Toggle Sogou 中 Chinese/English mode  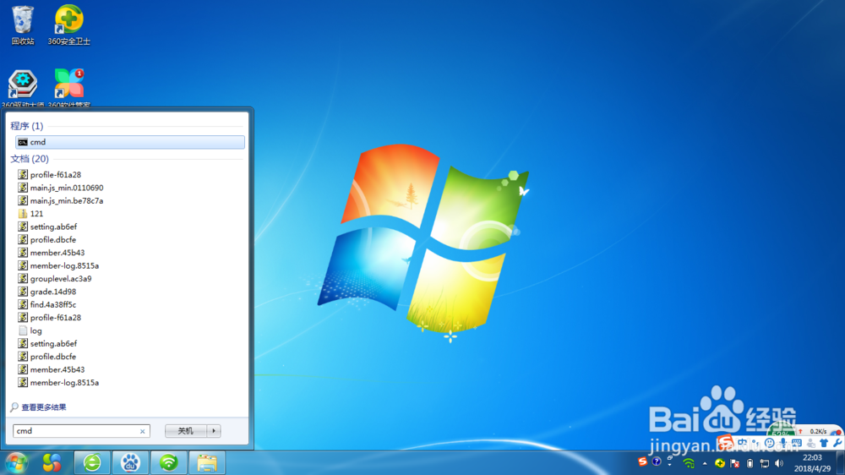pos(742,442)
